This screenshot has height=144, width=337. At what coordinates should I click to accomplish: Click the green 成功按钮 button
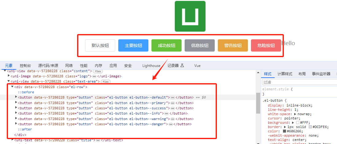(167, 45)
